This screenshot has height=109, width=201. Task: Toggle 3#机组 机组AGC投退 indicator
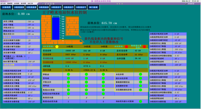click(103, 90)
